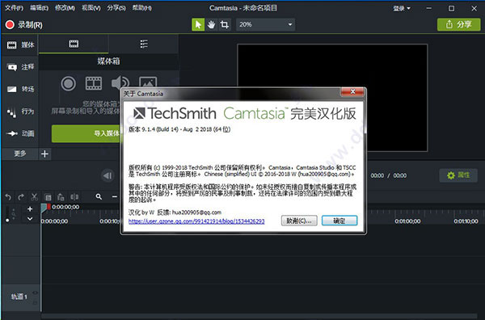Toggle the eye icon on 轨道 1
This screenshot has height=320, width=485.
(35, 293)
